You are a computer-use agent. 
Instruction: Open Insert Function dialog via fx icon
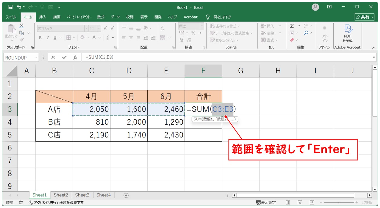tap(75, 58)
